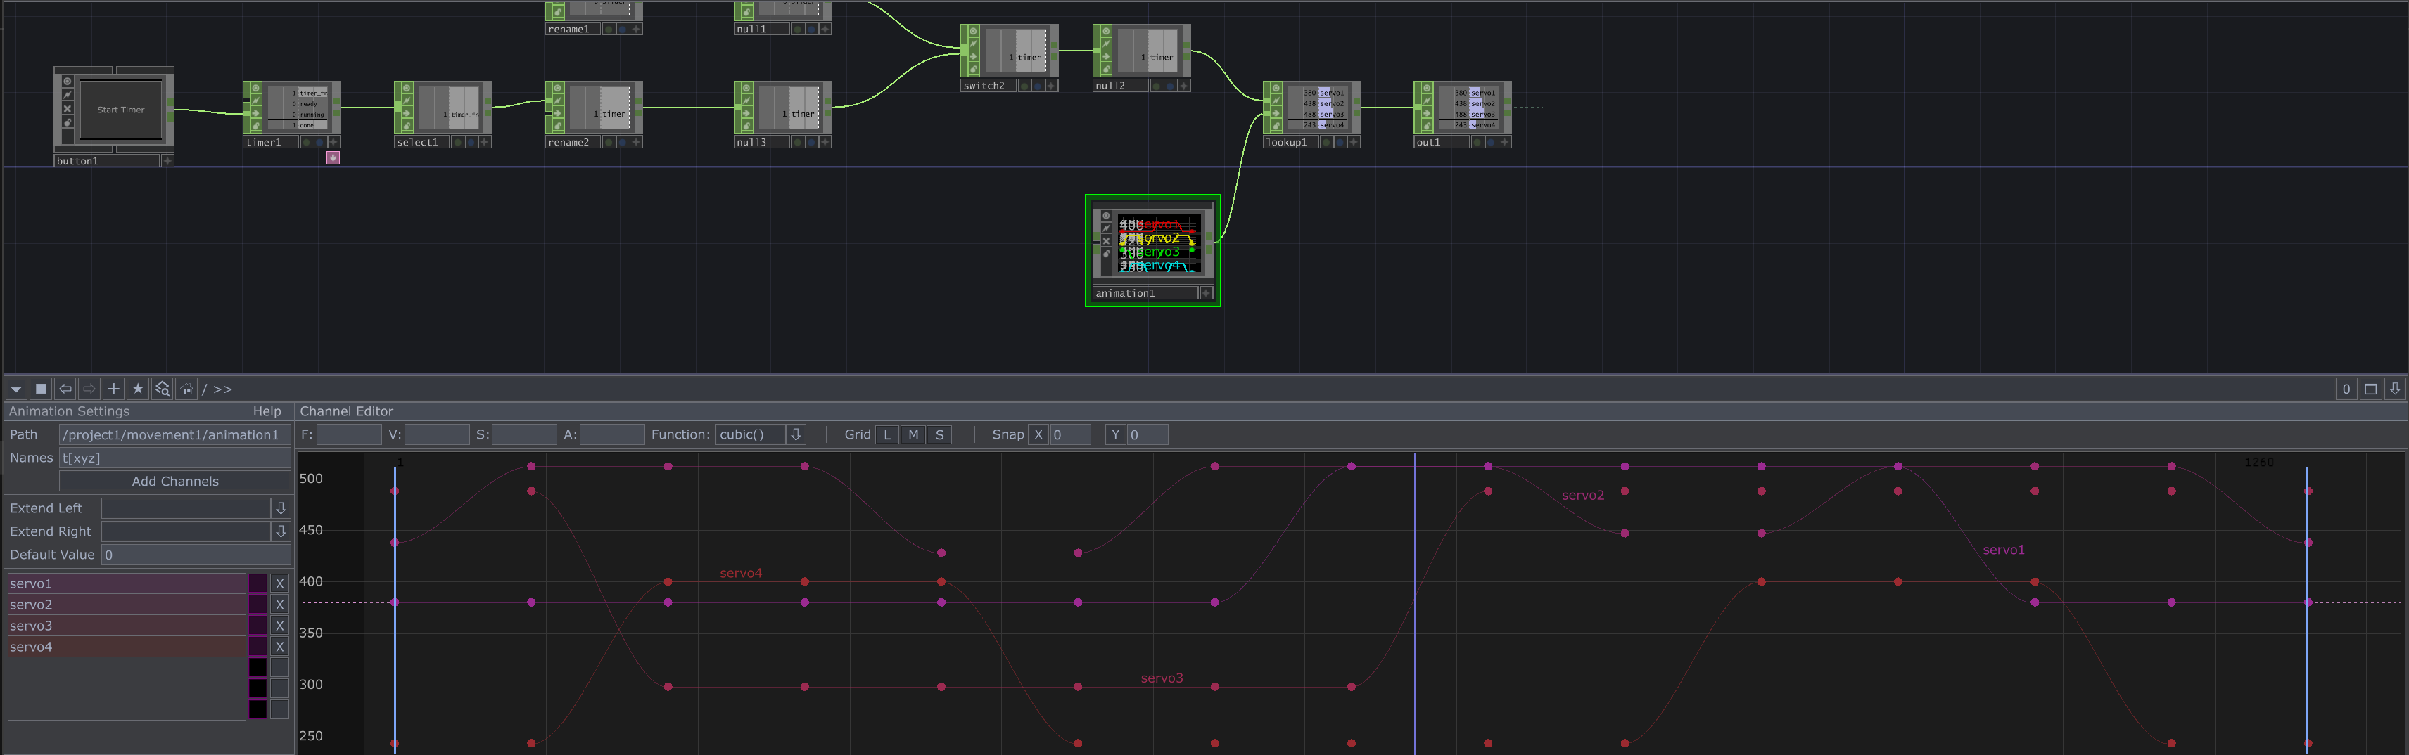Delete servo1 channel using its X button
The image size is (2409, 755).
click(x=279, y=584)
